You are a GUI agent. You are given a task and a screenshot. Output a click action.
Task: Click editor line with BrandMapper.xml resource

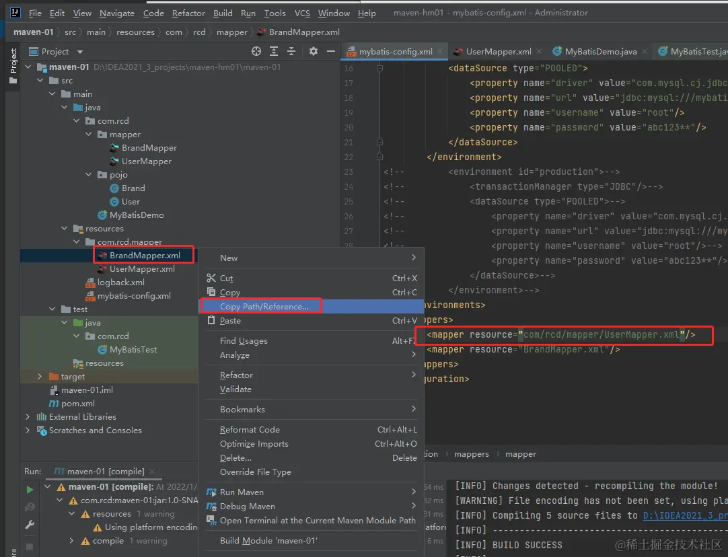click(x=523, y=350)
